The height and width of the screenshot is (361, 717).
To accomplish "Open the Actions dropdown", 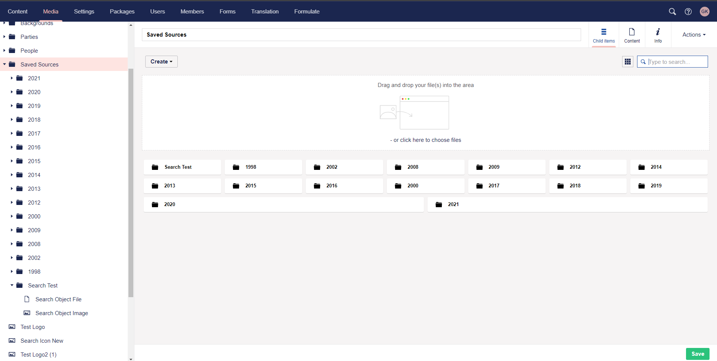I will [693, 34].
